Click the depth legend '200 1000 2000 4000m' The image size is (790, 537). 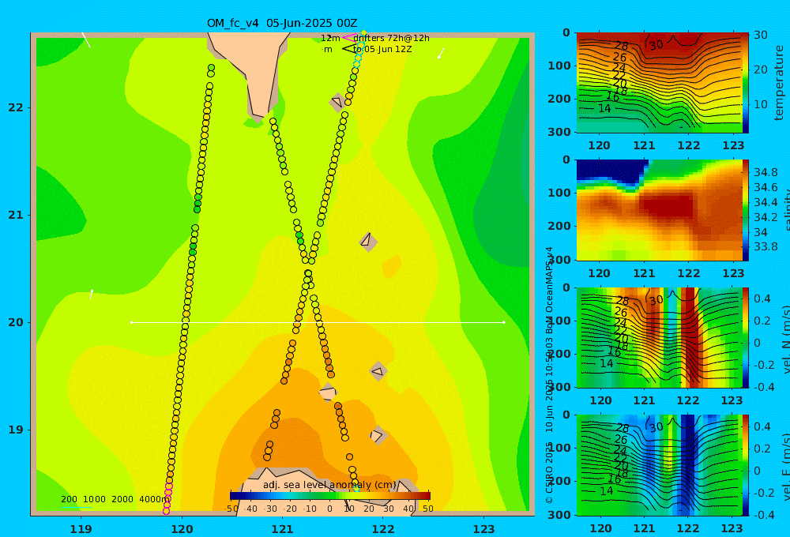tap(115, 499)
